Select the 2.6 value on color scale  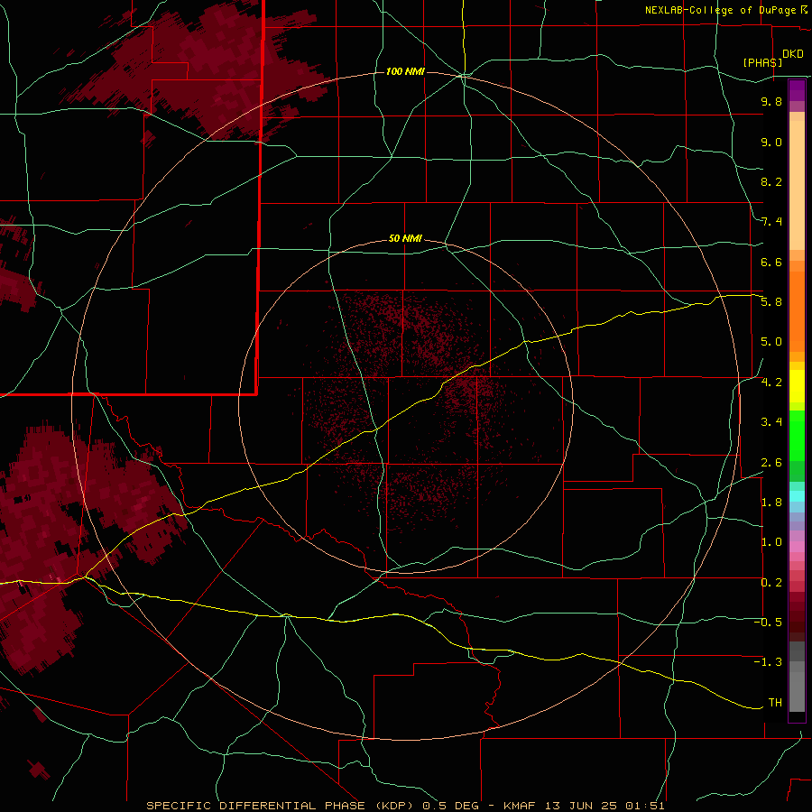(x=771, y=463)
